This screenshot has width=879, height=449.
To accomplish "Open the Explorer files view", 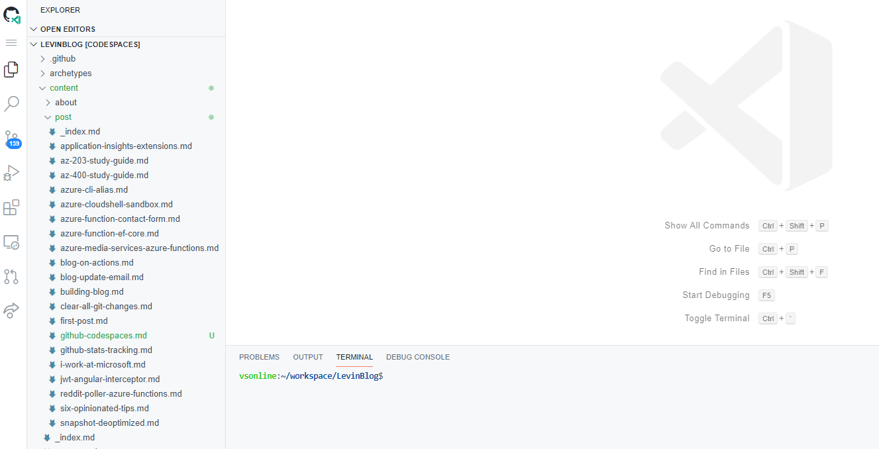I will 11,70.
